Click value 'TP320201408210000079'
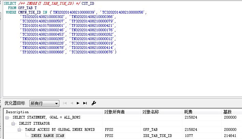 coord(92,21)
